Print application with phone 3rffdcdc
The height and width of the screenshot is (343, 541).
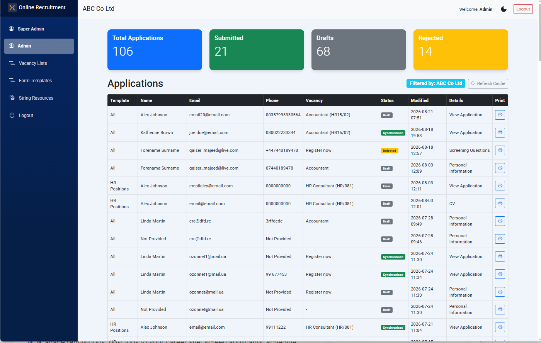click(500, 221)
